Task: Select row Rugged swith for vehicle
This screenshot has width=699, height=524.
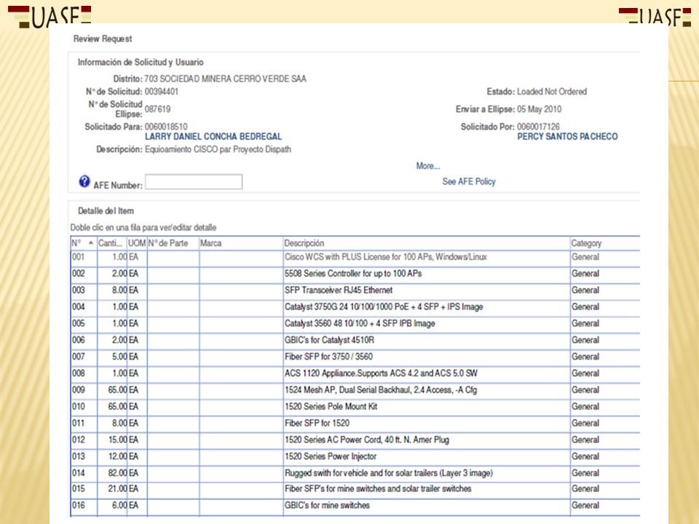Action: click(x=355, y=473)
